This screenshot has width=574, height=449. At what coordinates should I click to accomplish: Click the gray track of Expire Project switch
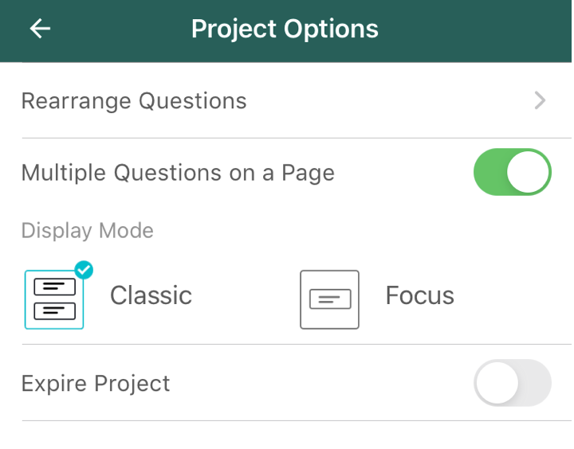536,383
